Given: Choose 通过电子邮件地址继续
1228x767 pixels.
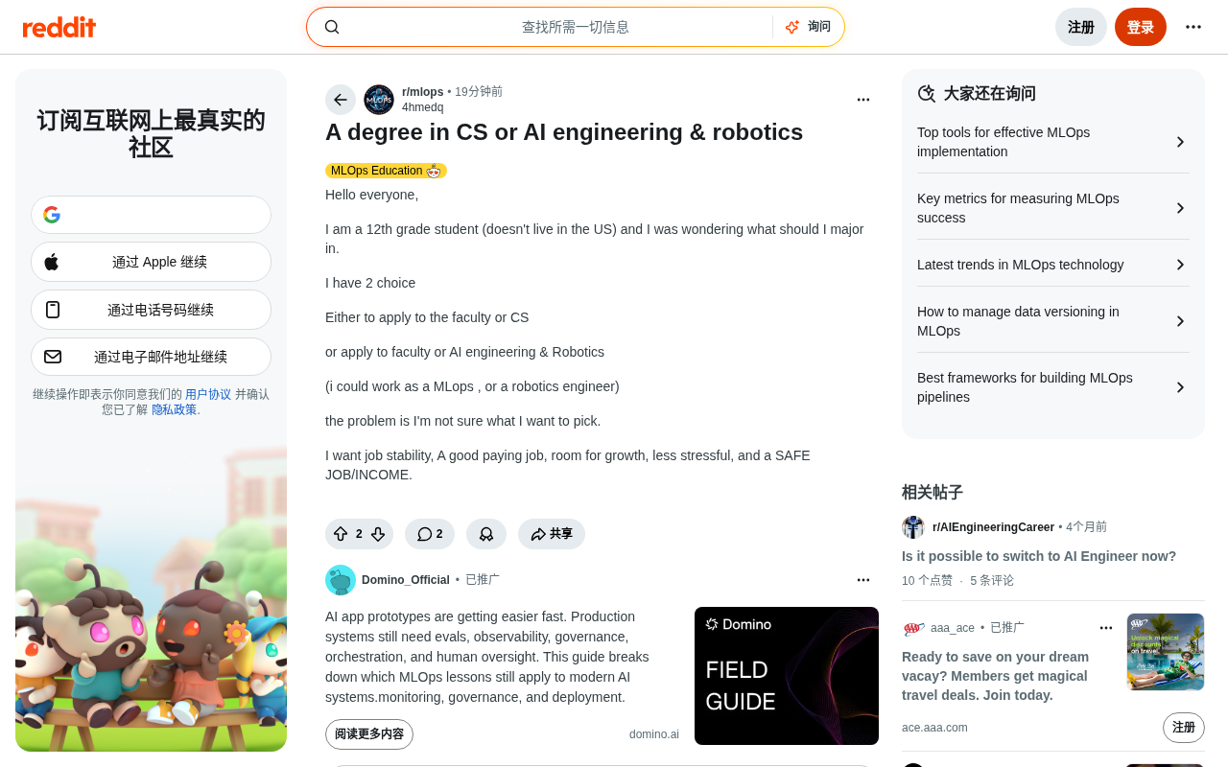Looking at the screenshot, I should (151, 357).
